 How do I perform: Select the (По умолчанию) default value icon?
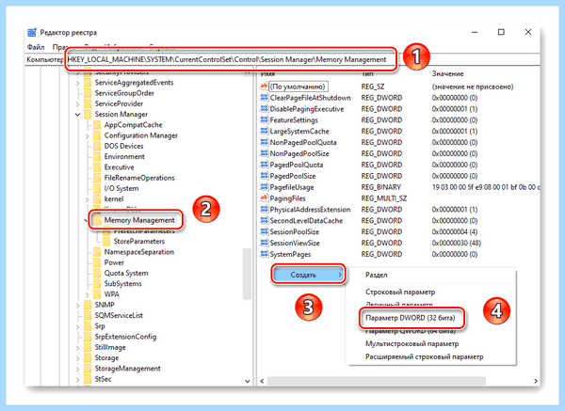click(x=264, y=87)
